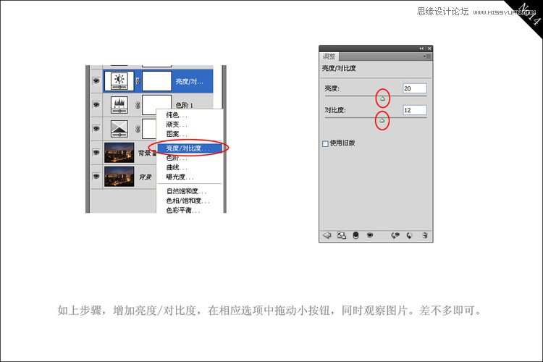
Task: Select the italic 背景 layer thumbnail
Action: tap(119, 177)
